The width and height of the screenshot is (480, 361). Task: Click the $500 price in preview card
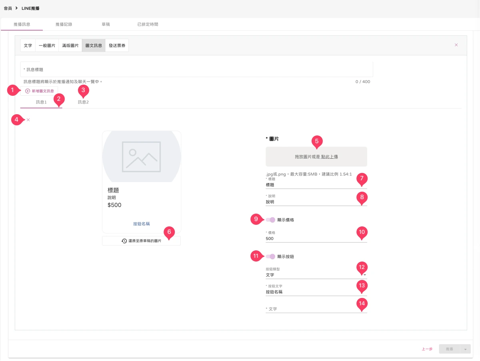click(x=114, y=205)
